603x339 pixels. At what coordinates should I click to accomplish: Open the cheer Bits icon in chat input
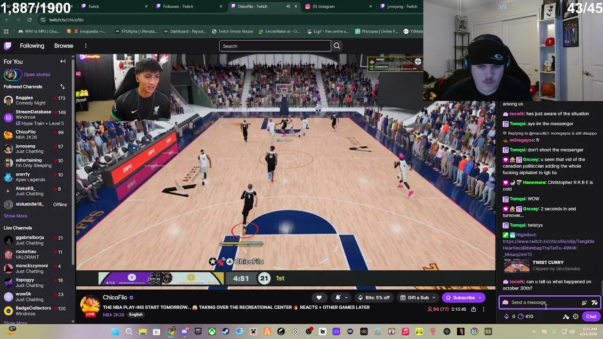click(x=585, y=303)
